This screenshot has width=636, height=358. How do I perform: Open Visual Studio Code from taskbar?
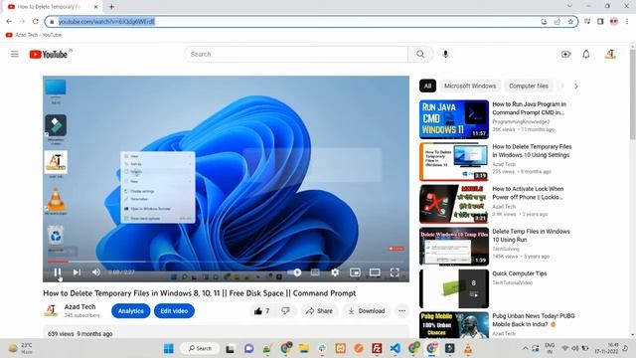click(x=396, y=348)
